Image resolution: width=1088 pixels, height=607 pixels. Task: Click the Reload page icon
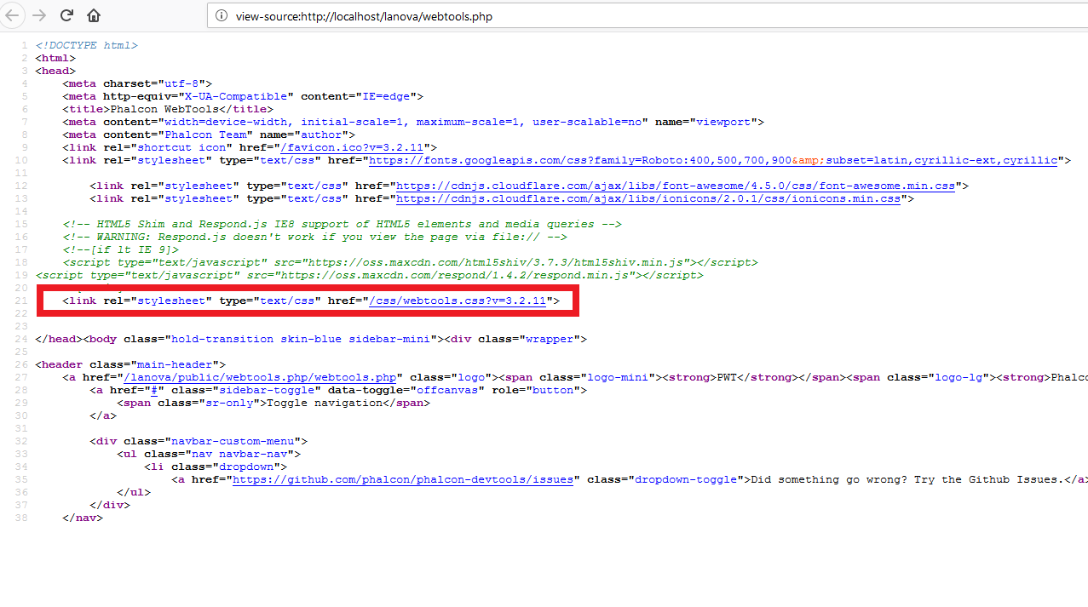[x=66, y=15]
